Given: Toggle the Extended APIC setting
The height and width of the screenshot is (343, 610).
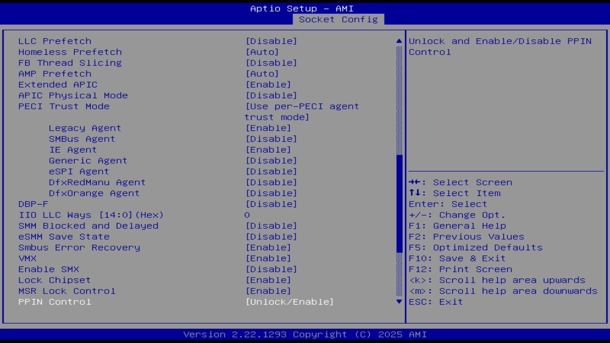Looking at the screenshot, I should pyautogui.click(x=268, y=84).
